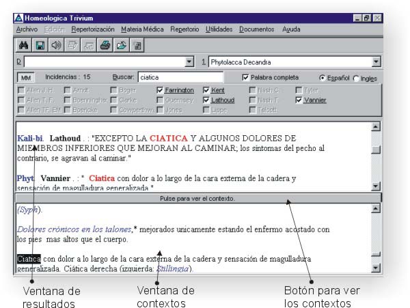This screenshot has width=410, height=308.
Task: Open the Repertorio menu
Action: [184, 29]
